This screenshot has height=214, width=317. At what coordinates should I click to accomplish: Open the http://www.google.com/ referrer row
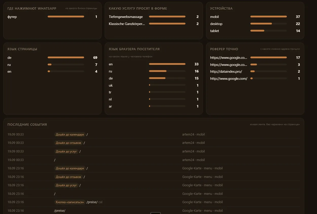255,78
